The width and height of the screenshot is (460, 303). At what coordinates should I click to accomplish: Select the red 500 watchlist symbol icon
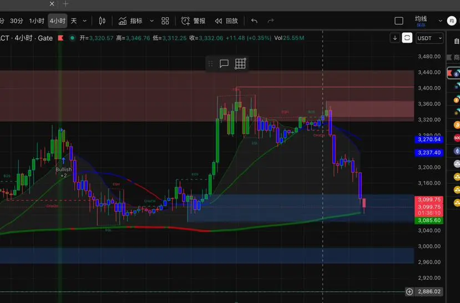(x=457, y=138)
